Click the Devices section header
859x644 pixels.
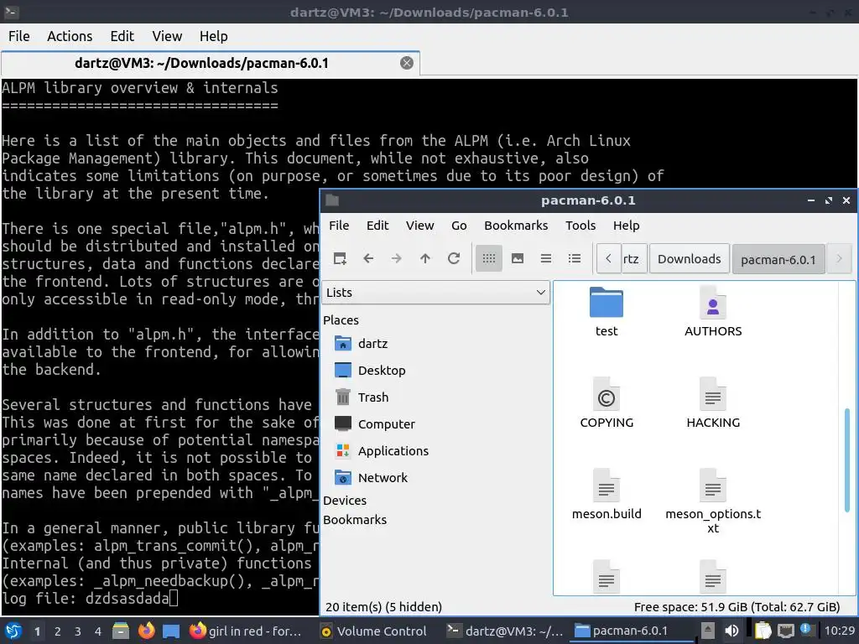pos(345,501)
